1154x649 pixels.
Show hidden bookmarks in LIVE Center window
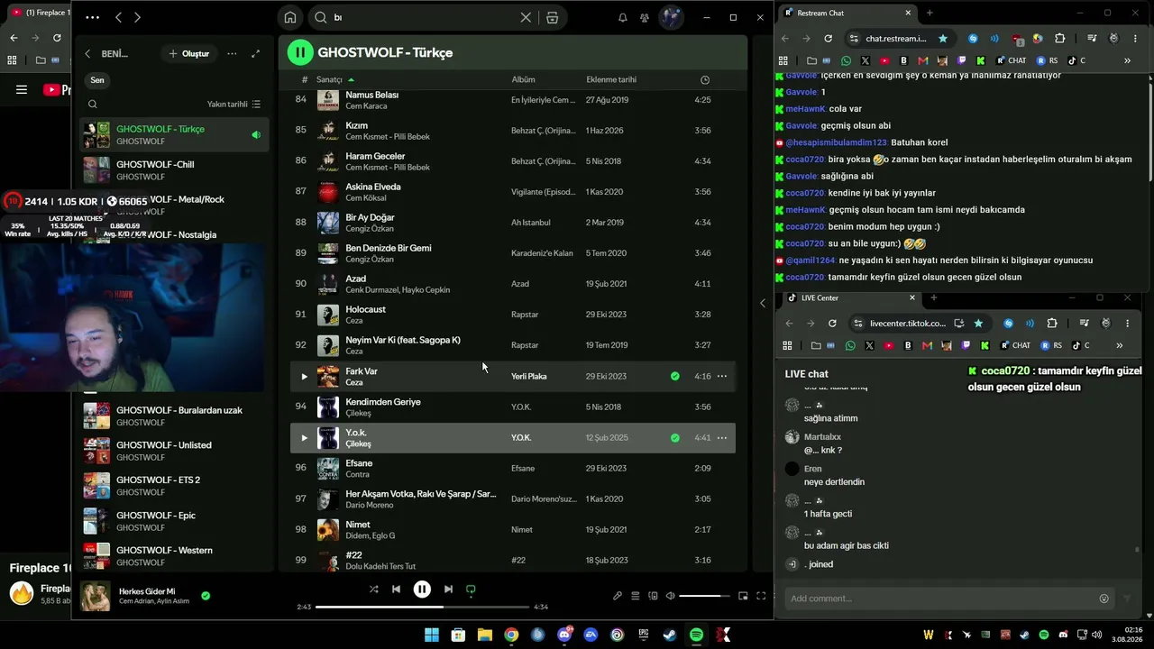[1119, 345]
